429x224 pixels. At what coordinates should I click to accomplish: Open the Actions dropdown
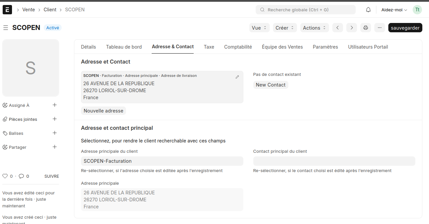pyautogui.click(x=315, y=28)
